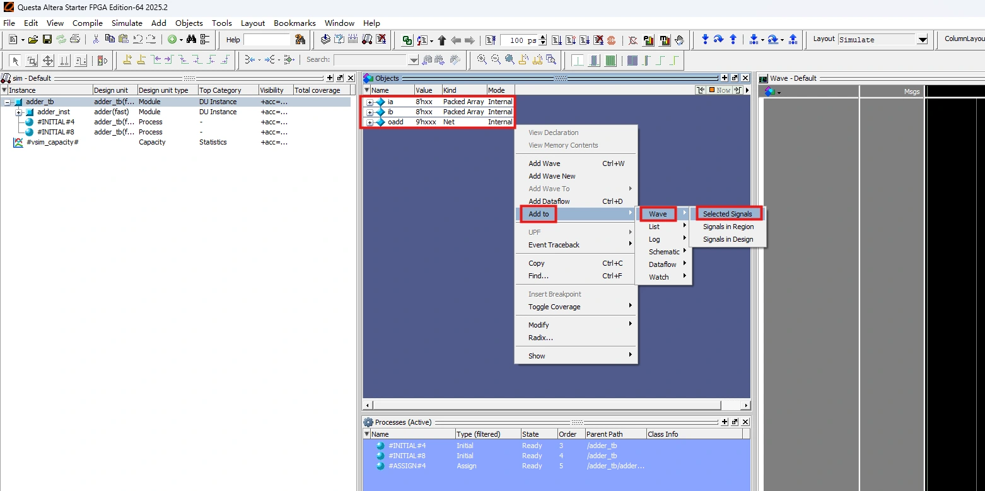The image size is (985, 491).
Task: Click the hand icon in simulation toolbar
Action: (679, 40)
